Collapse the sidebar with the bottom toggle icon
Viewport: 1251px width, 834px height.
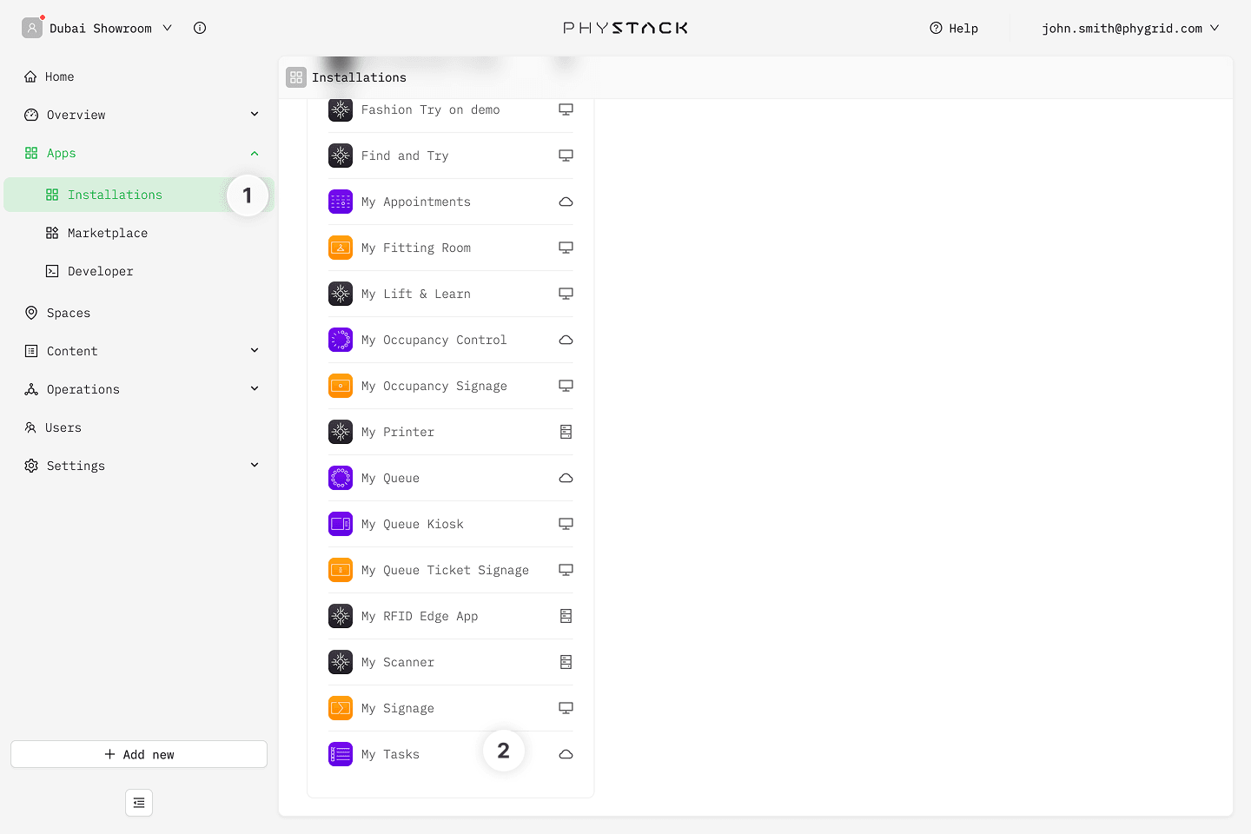139,803
